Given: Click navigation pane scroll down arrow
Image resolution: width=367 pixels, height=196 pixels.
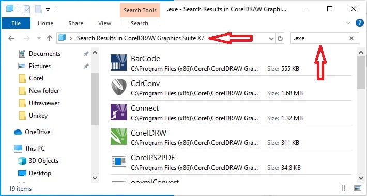Looking at the screenshot, I should [95, 178].
